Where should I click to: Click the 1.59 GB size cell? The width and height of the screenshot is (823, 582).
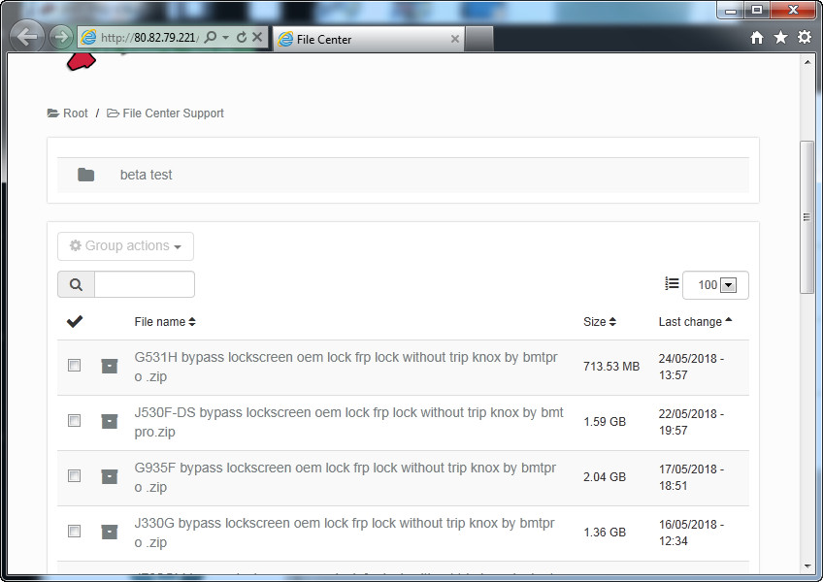pyautogui.click(x=605, y=421)
